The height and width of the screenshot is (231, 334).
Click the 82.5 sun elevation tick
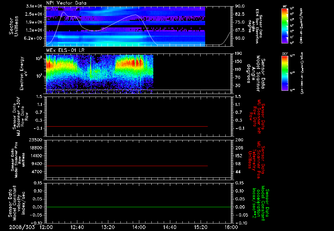coord(240,14)
